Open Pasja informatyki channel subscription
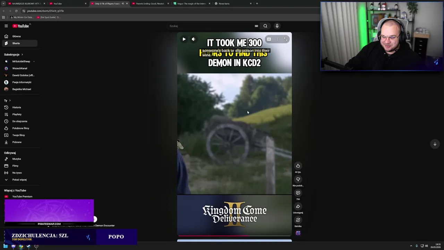The image size is (444, 250). point(19,82)
